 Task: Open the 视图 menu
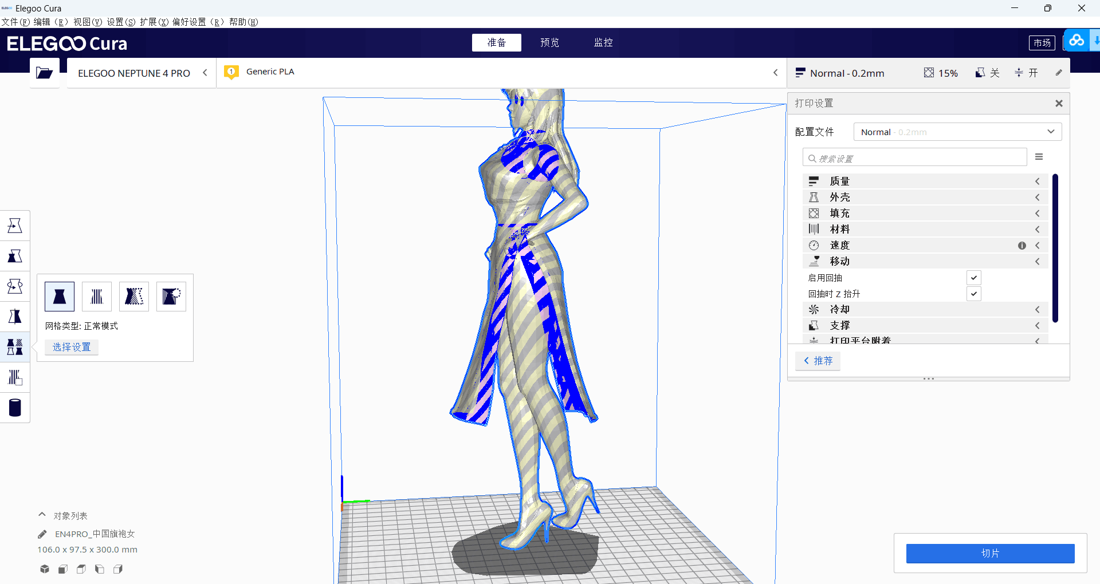[88, 22]
